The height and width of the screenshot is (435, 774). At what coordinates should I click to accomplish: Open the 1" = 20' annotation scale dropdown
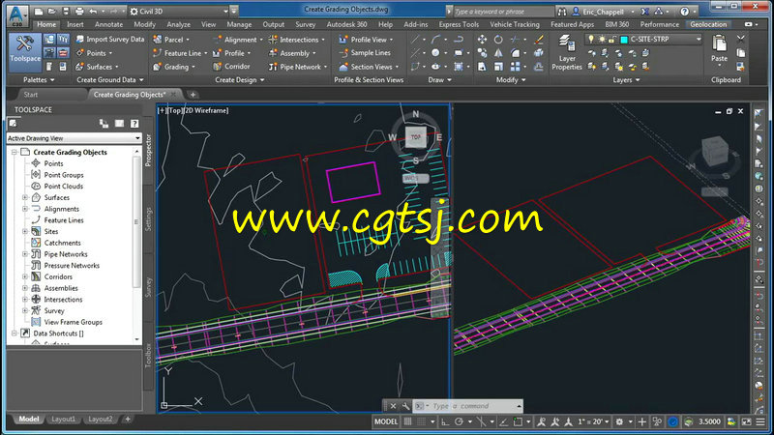click(593, 421)
